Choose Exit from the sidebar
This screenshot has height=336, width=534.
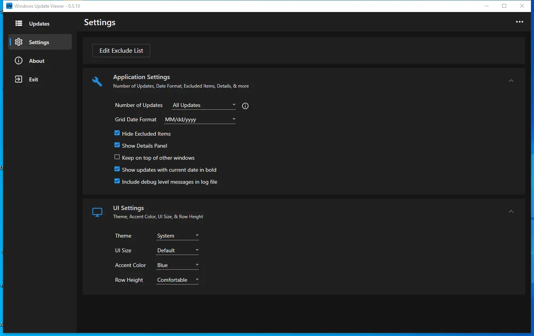pos(40,79)
